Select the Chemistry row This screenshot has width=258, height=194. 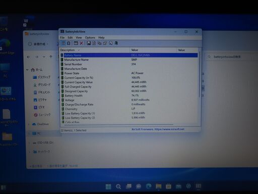pos(129,109)
